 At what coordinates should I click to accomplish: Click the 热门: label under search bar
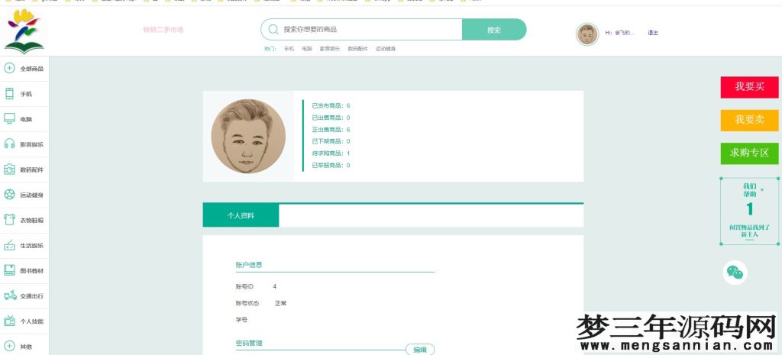pyautogui.click(x=270, y=49)
